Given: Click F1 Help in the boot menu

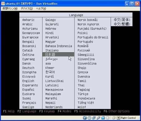Looking at the screenshot, I should pyautogui.click(x=9, y=111).
